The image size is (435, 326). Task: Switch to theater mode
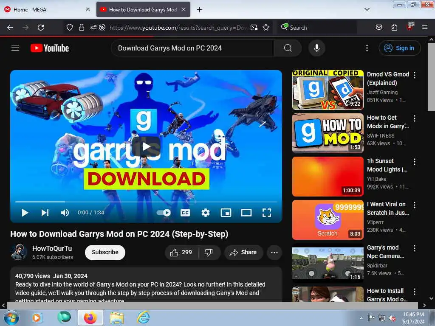tap(246, 213)
